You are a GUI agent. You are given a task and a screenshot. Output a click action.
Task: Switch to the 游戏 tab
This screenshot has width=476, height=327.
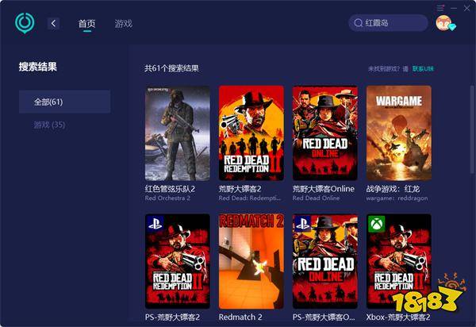tap(124, 24)
